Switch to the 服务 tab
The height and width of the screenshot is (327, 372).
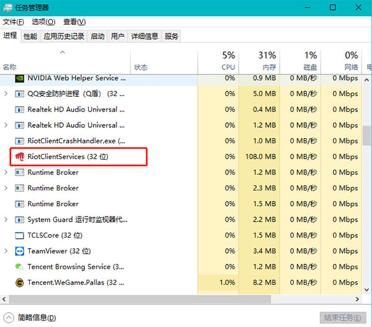(x=171, y=37)
